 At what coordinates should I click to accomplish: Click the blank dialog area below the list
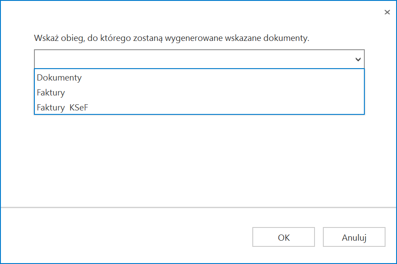pos(198,158)
